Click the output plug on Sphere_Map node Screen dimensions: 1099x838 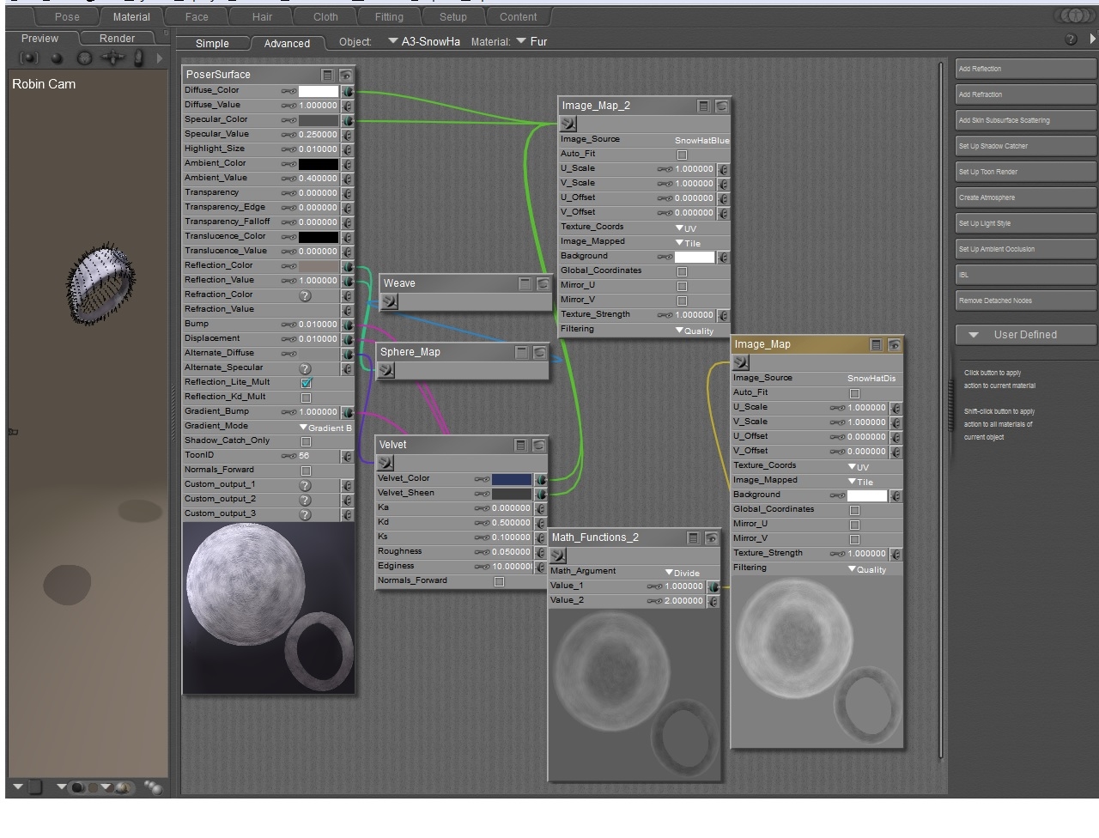tap(386, 370)
